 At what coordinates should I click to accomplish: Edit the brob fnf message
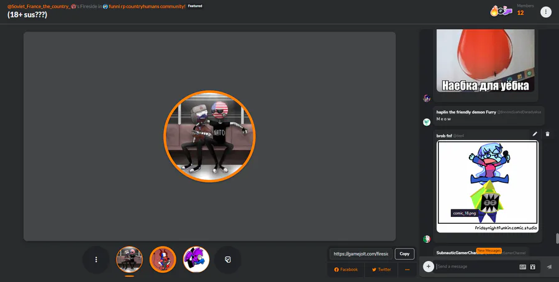[535, 134]
